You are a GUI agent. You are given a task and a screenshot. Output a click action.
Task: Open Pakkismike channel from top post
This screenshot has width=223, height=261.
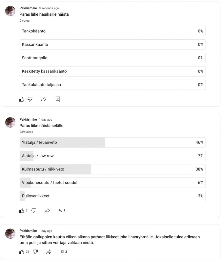click(x=28, y=8)
